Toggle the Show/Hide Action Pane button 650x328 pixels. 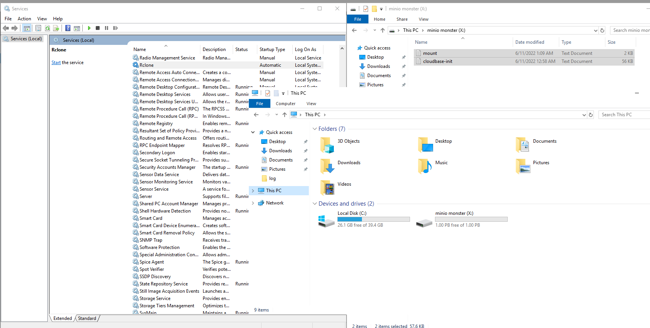[77, 28]
